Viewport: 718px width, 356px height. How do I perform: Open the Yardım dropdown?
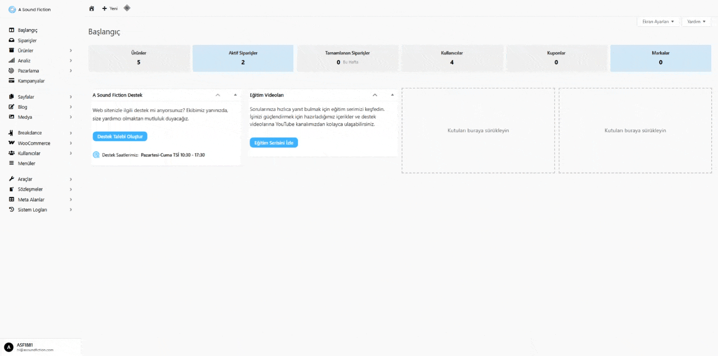coord(696,21)
